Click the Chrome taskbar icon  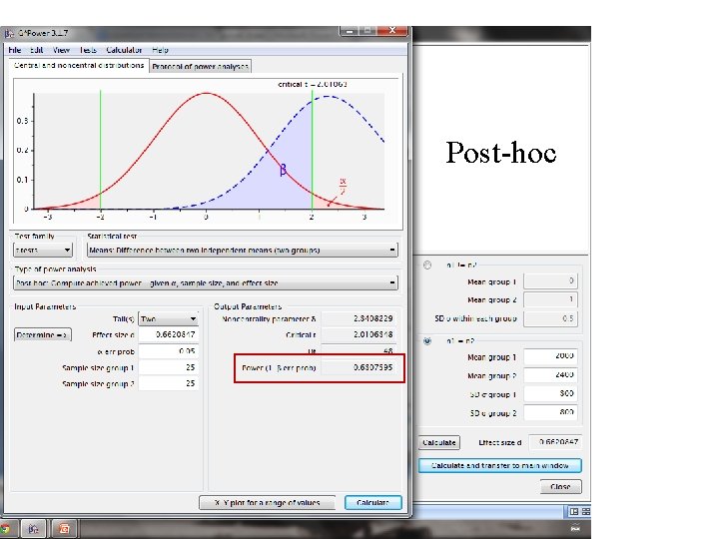pos(5,529)
